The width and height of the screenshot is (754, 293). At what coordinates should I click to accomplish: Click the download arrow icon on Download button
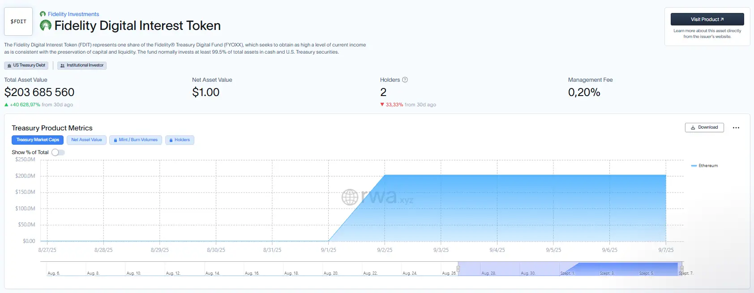[693, 128]
